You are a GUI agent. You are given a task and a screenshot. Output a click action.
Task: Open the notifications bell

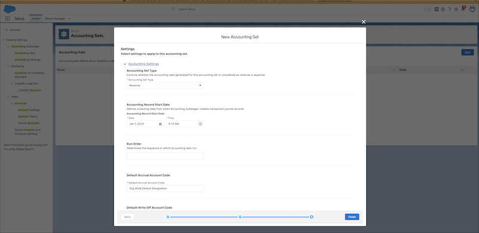[x=463, y=9]
